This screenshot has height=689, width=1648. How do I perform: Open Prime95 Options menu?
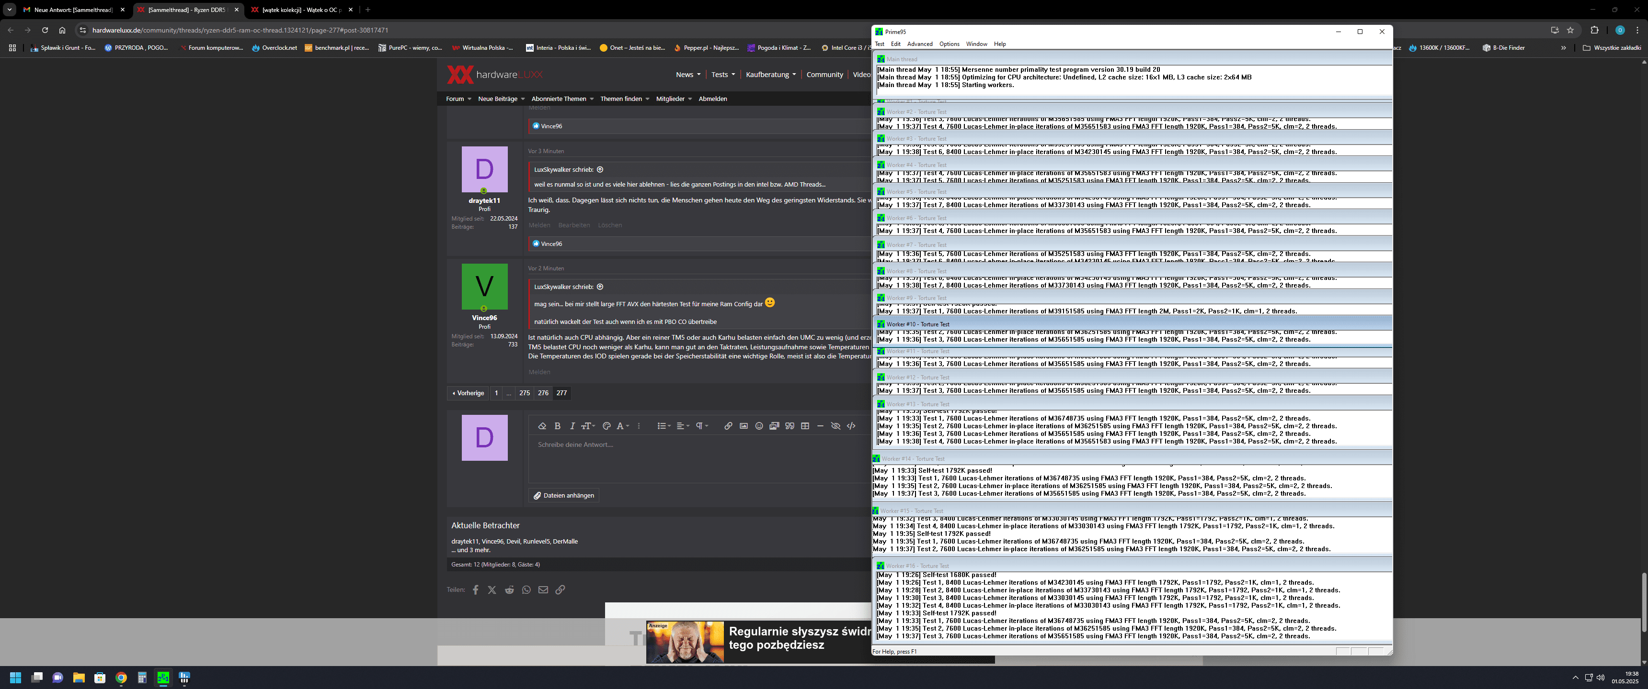pyautogui.click(x=949, y=44)
